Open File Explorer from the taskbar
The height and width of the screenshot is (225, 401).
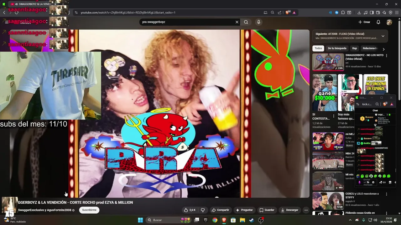(x=242, y=220)
